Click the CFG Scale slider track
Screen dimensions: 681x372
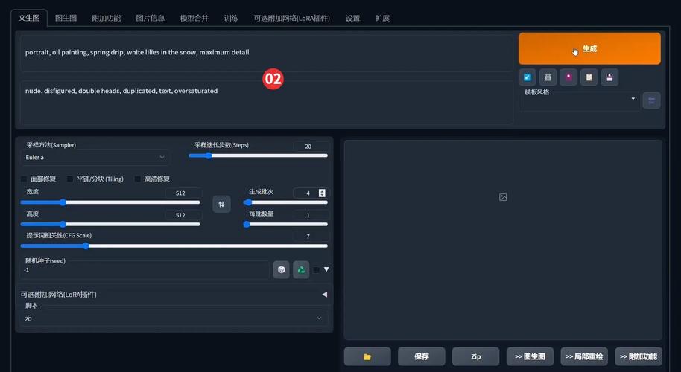(173, 246)
